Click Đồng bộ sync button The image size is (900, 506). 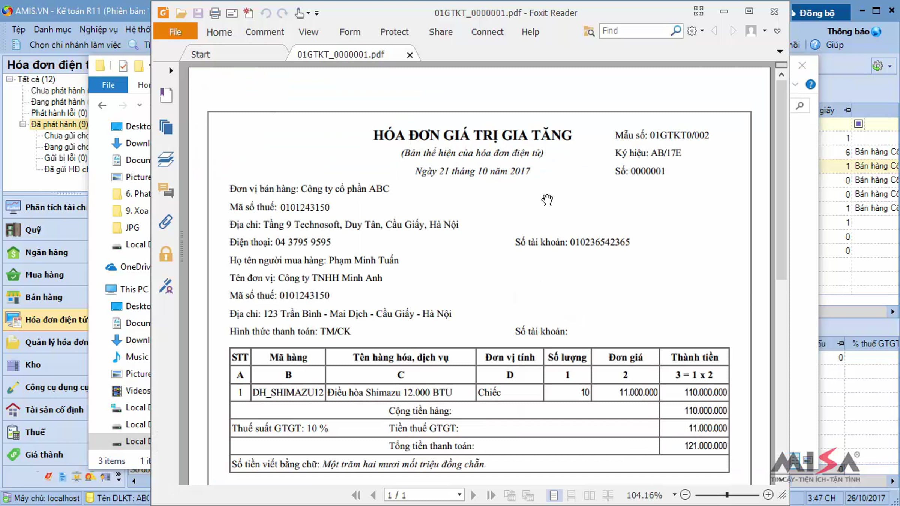click(817, 13)
